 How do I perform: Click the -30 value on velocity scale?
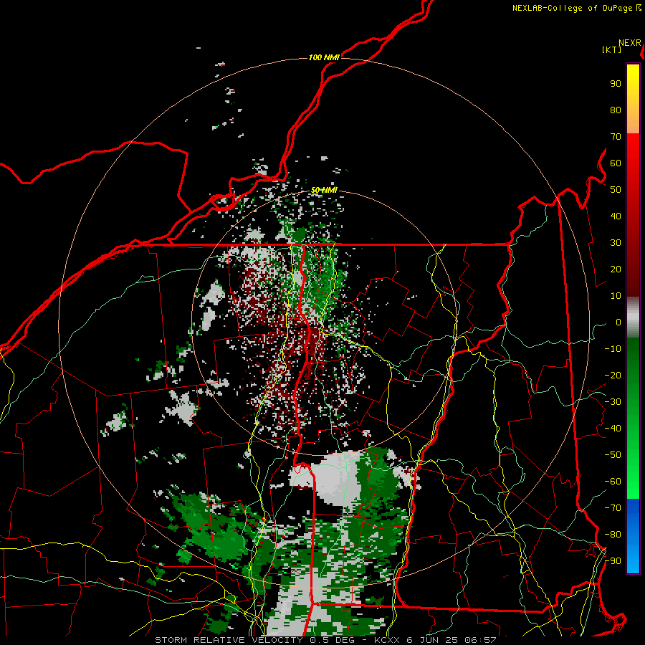pos(613,402)
